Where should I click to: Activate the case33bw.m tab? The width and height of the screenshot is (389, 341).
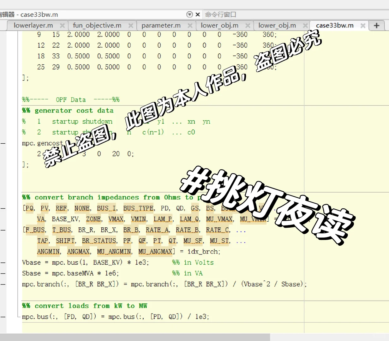[335, 25]
